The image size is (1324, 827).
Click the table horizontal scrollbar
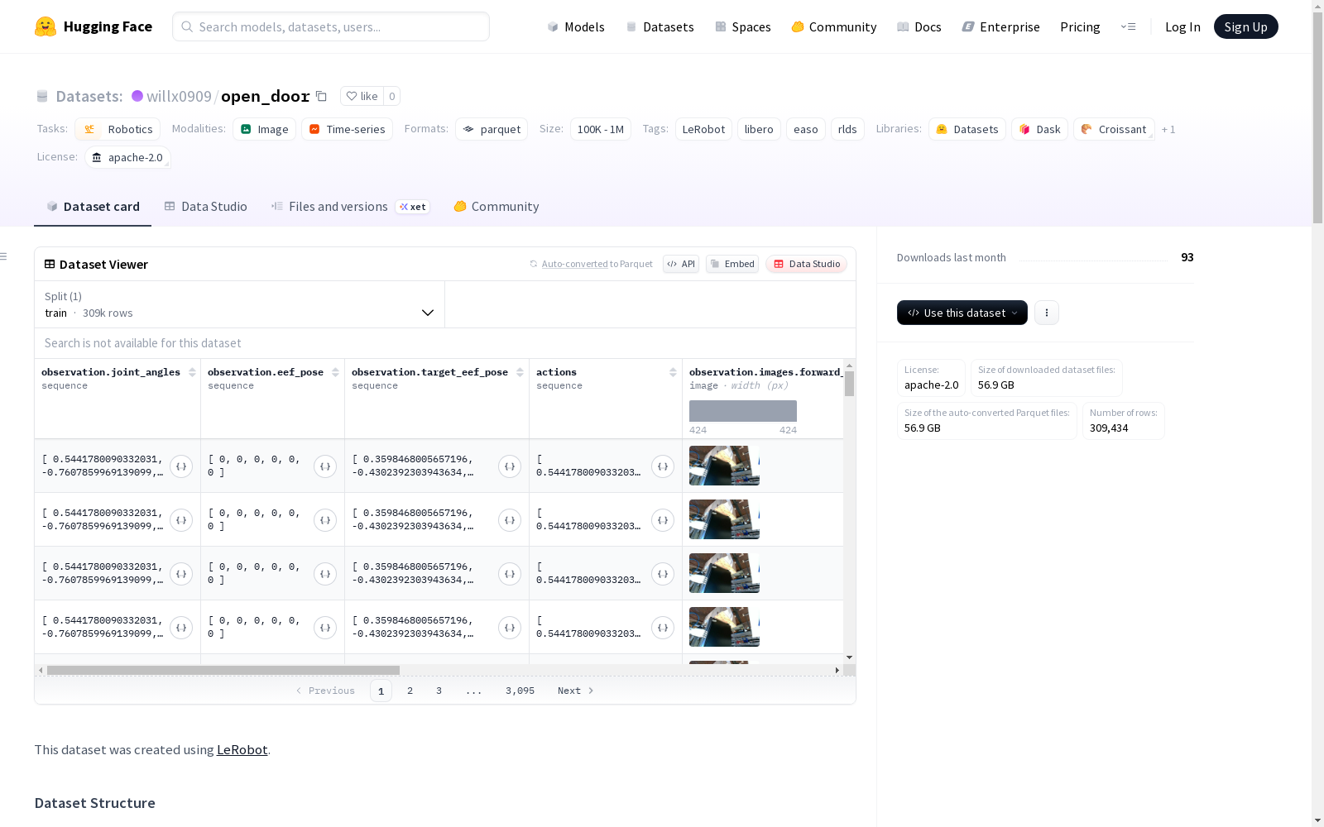pos(223,670)
